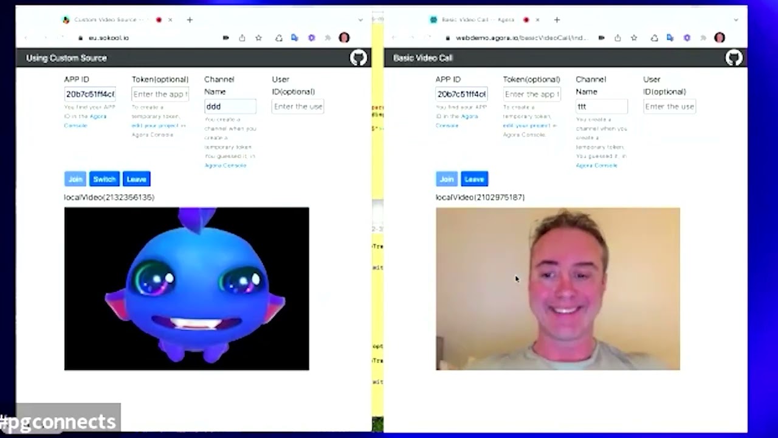Click the Switch button

[104, 179]
